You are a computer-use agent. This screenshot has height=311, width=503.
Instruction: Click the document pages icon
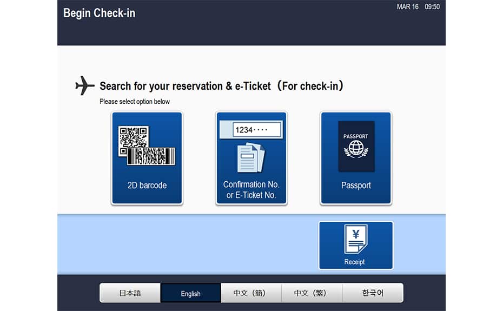251,157
